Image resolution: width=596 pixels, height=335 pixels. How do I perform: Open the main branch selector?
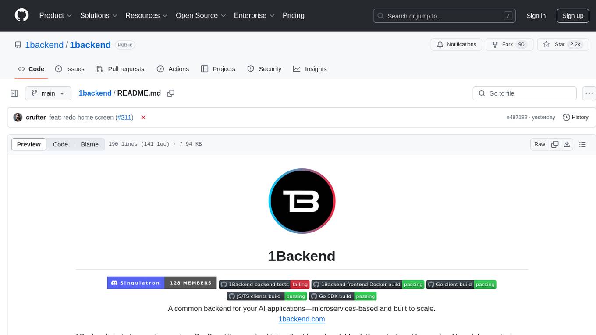pyautogui.click(x=48, y=93)
